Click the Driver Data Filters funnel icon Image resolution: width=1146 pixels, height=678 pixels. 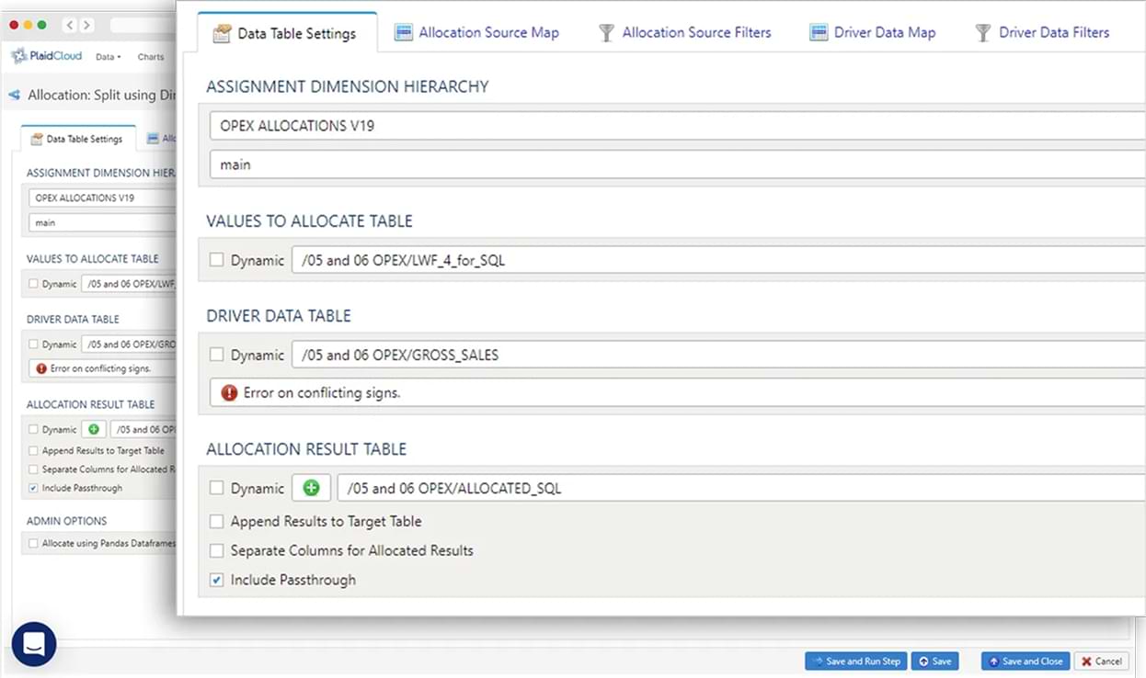[x=983, y=33]
